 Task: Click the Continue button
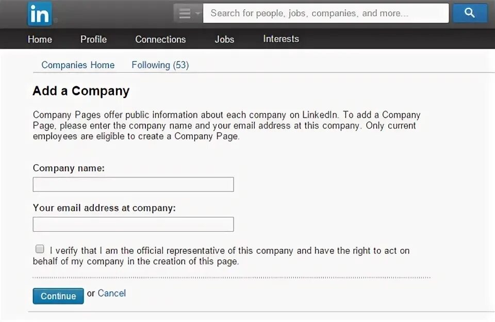pyautogui.click(x=58, y=296)
